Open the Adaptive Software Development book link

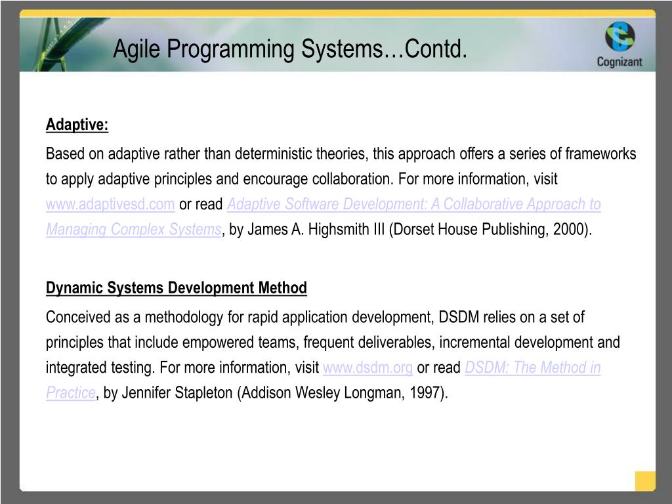pos(413,205)
